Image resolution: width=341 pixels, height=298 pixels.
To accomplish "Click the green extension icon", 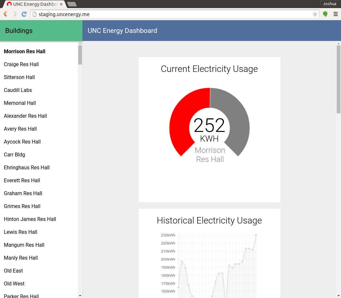I will pyautogui.click(x=325, y=14).
